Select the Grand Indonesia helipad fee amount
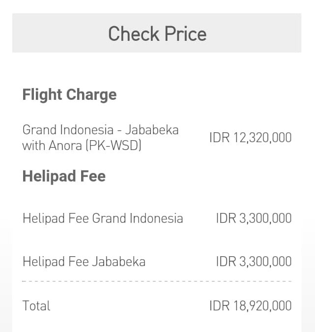 [x=254, y=218]
